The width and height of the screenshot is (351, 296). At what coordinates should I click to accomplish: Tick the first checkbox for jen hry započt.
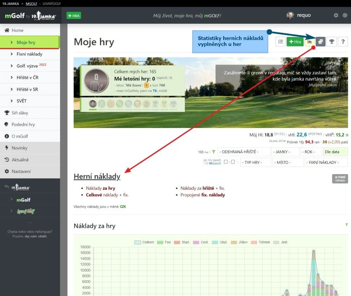[226, 162]
